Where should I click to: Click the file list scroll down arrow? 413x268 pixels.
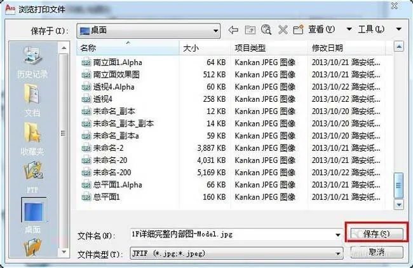tap(399, 205)
